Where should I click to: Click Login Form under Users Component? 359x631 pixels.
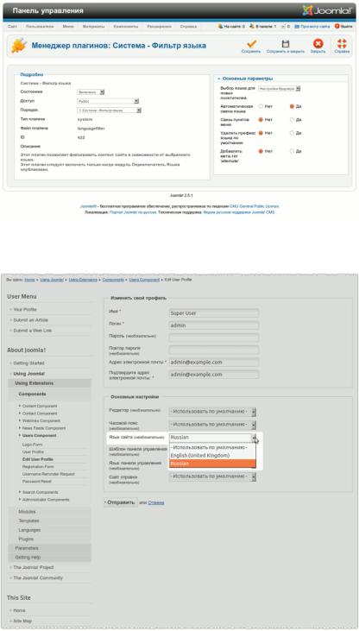[33, 445]
